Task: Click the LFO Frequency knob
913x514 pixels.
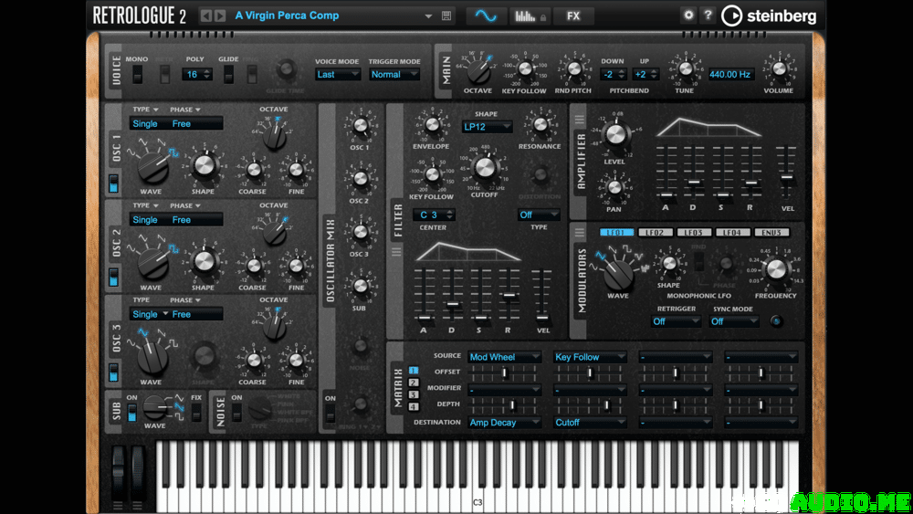Action: pyautogui.click(x=775, y=269)
